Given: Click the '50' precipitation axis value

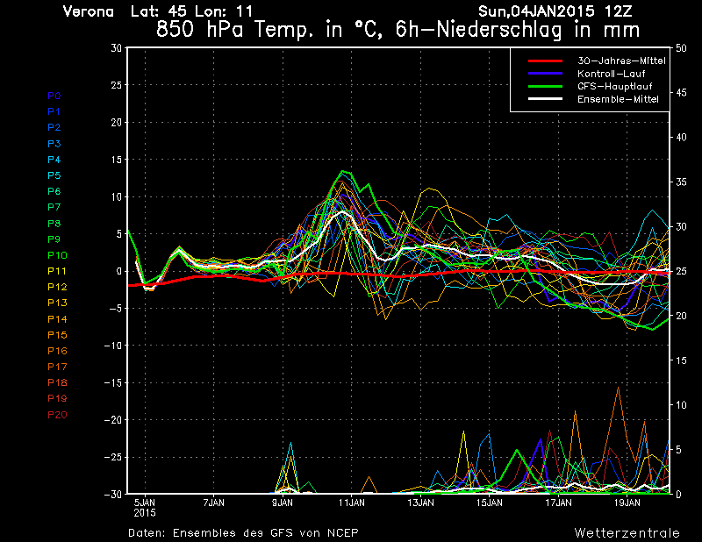Looking at the screenshot, I should (681, 48).
